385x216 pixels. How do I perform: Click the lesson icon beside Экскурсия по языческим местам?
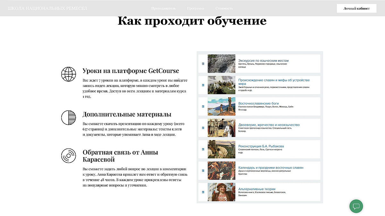(203, 64)
